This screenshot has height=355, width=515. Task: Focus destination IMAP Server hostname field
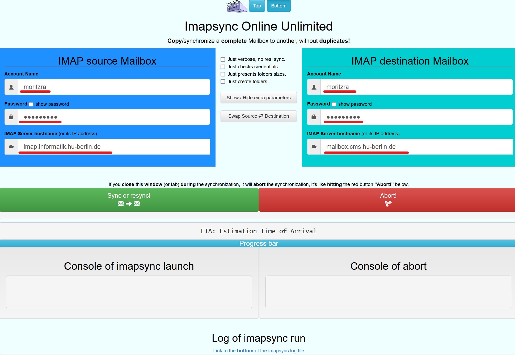point(416,147)
